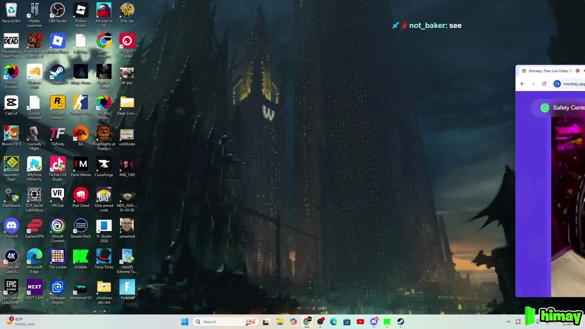This screenshot has width=585, height=329.
Task: Select the Wallpaper Engine desktop icon
Action: (58, 292)
